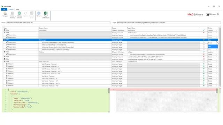Image resolution: width=223 pixels, height=125 pixels.
Task: Click the Type column header
Action: tap(21, 28)
